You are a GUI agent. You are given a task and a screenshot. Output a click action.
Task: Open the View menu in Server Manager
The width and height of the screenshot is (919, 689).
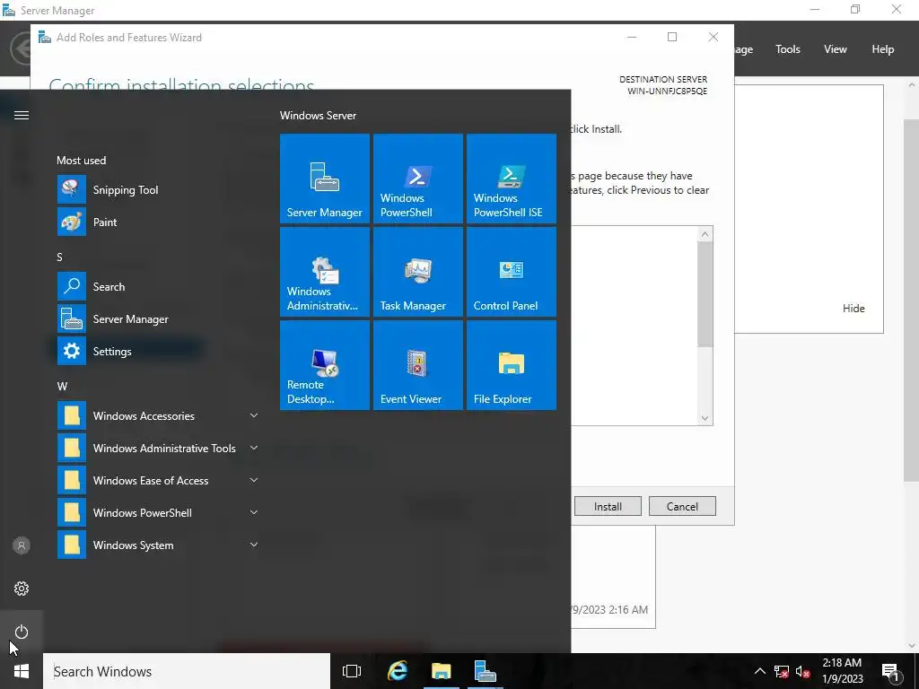[x=836, y=49]
